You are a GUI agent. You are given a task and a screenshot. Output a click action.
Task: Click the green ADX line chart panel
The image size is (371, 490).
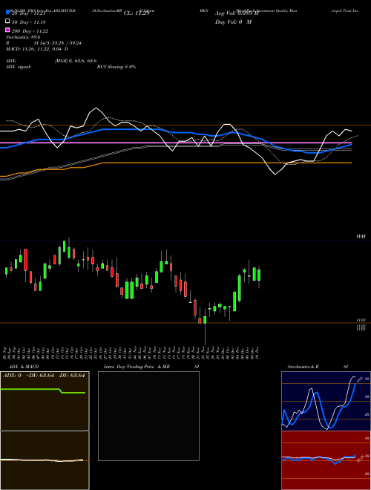(x=45, y=401)
